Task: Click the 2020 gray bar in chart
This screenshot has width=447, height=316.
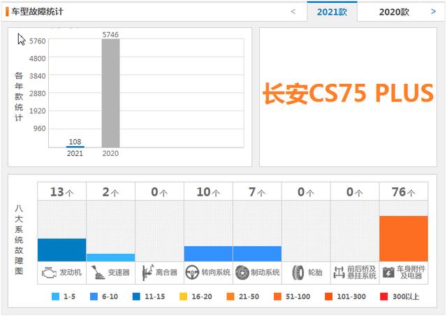Action: 110,93
